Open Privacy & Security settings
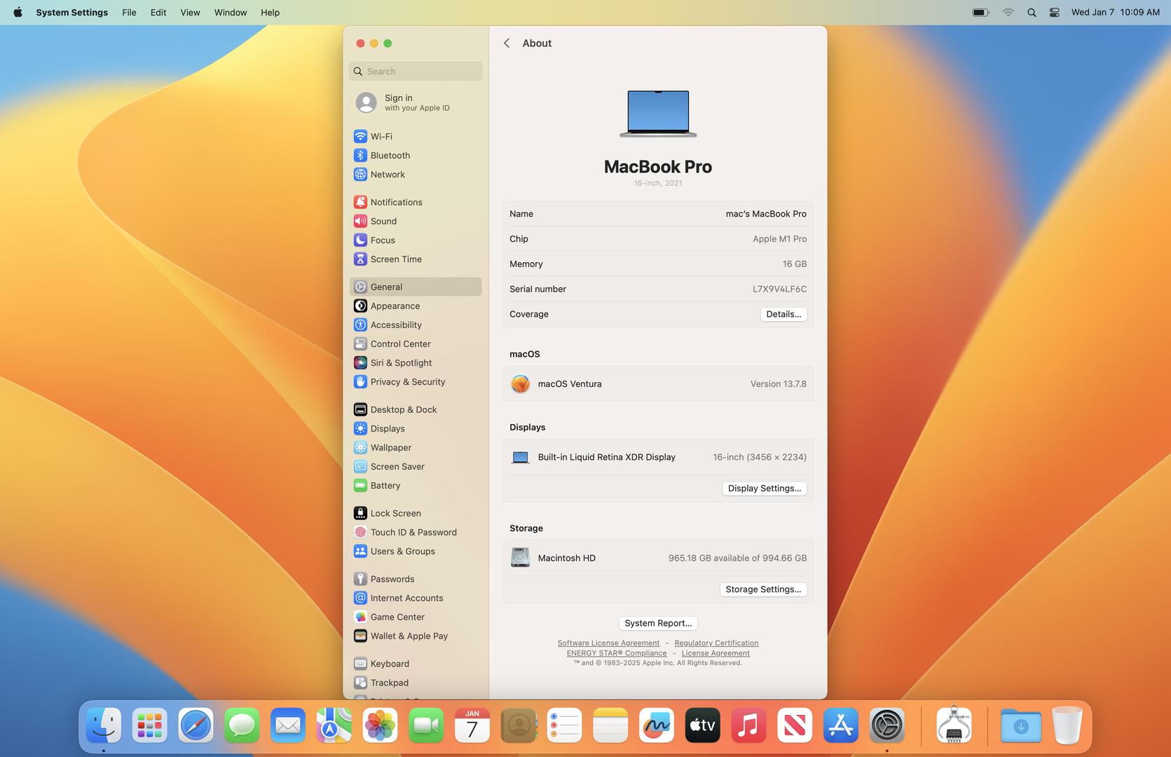 tap(407, 382)
